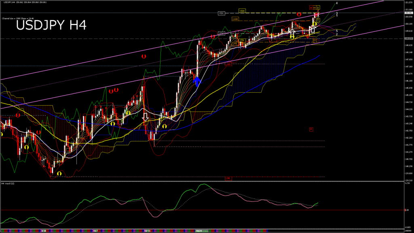Click the LWH level label
The image size is (414, 233).
click(x=235, y=19)
